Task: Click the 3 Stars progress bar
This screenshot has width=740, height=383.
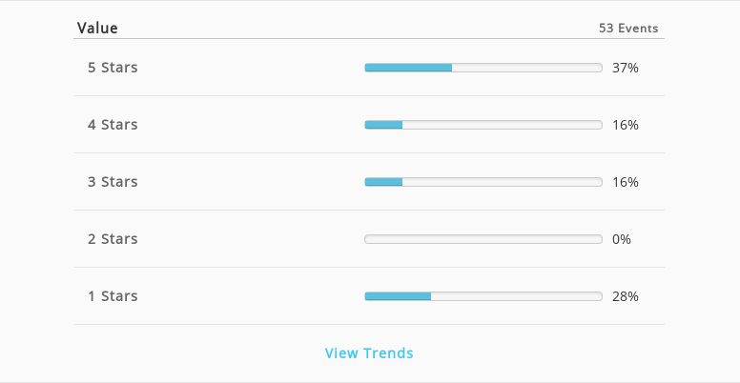Action: 483,182
